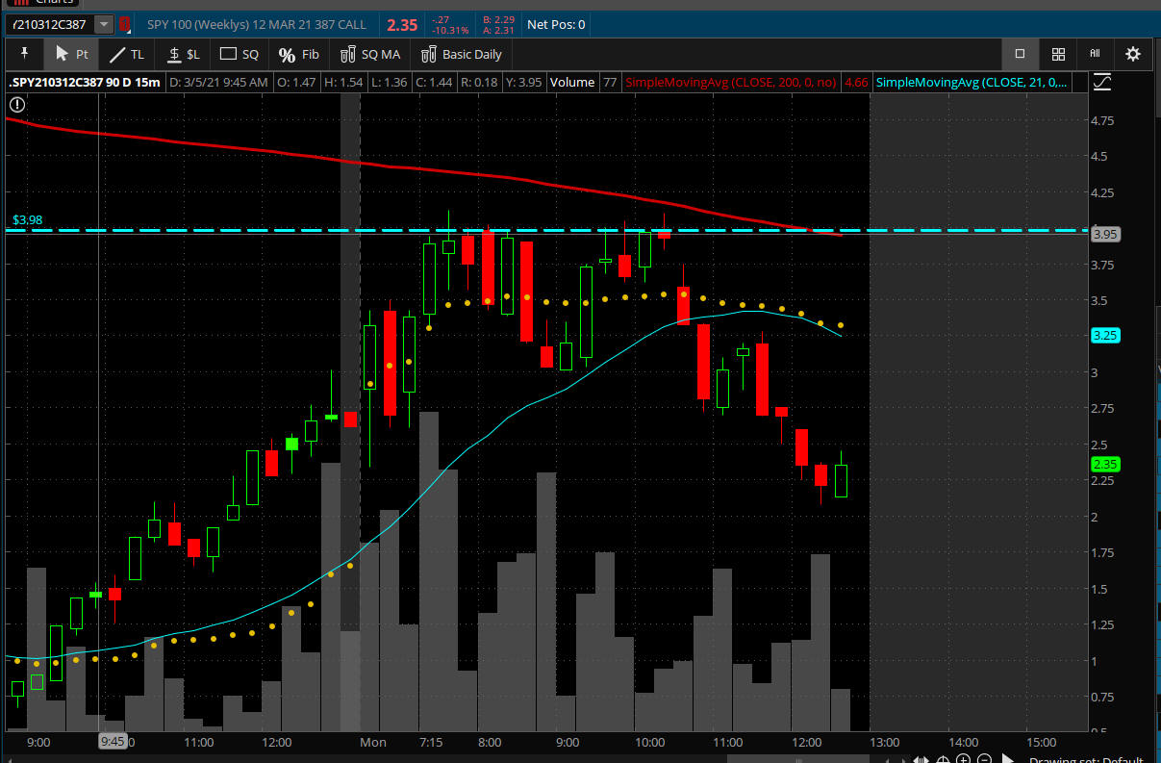Viewport: 1161px width, 763px height.
Task: Click the red SimpleMovingAvg 200 study label
Action: [x=731, y=83]
